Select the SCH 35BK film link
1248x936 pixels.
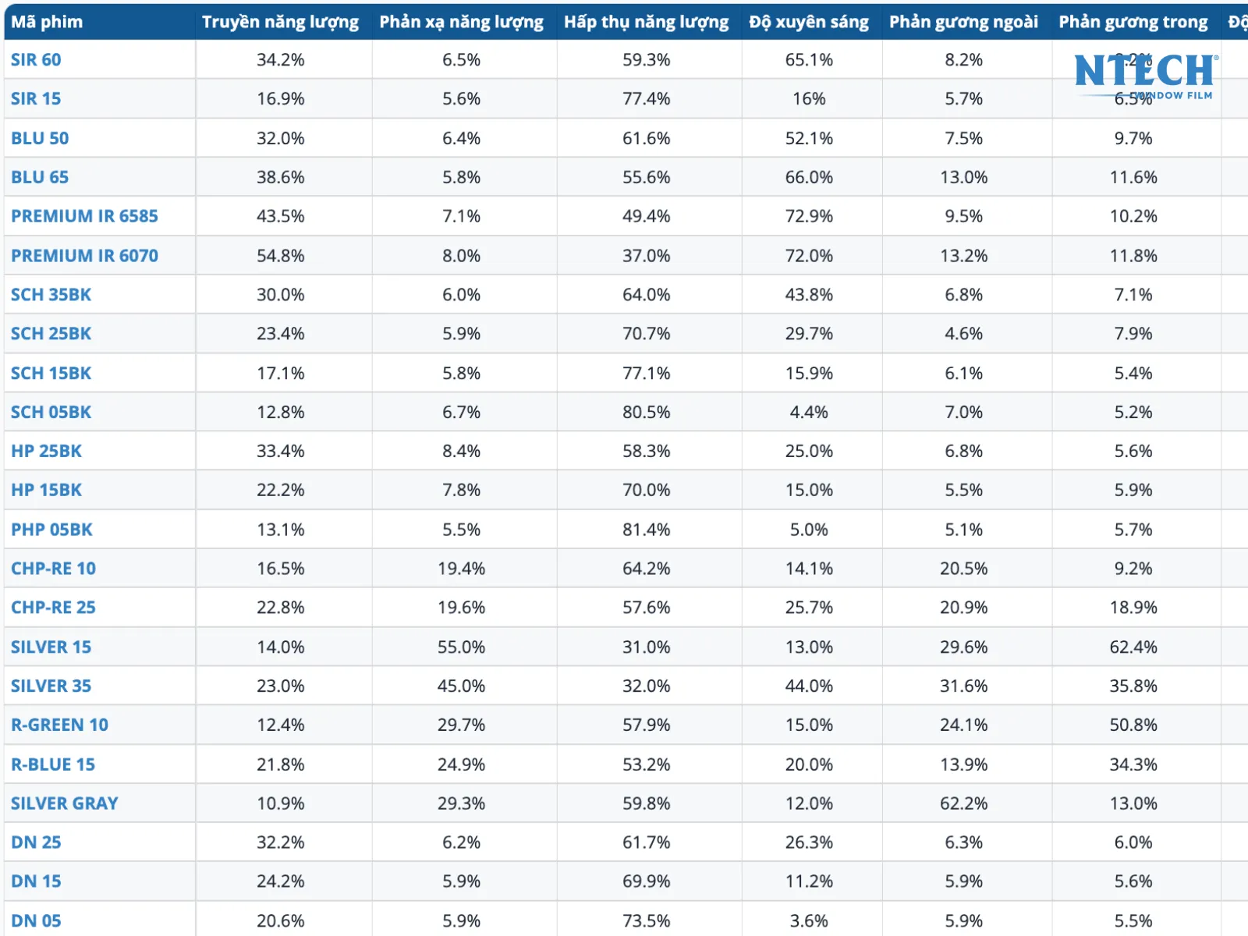[51, 295]
